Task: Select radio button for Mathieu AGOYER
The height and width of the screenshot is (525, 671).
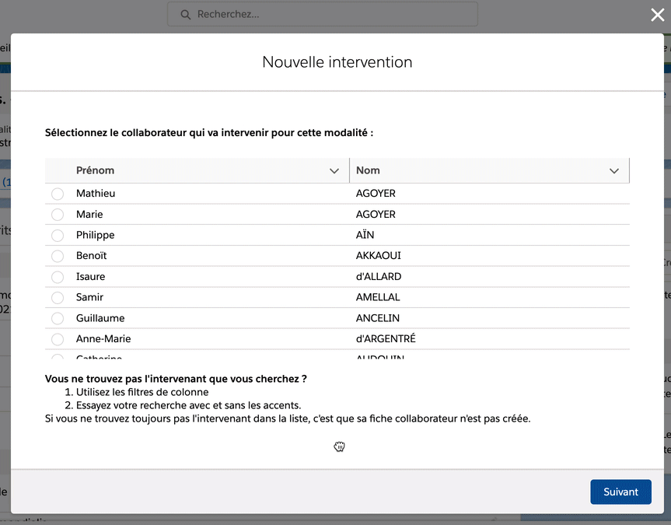Action: click(58, 194)
